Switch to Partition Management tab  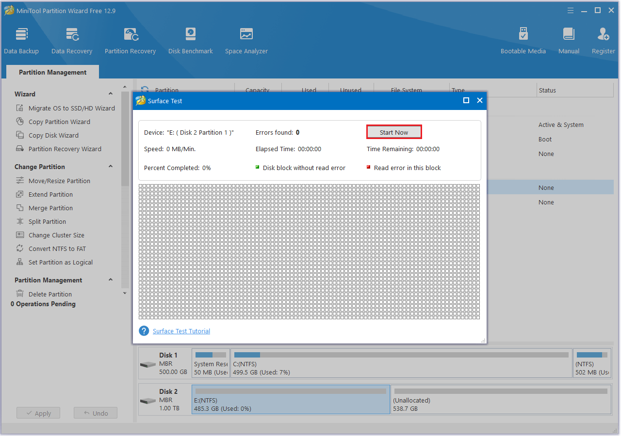53,72
